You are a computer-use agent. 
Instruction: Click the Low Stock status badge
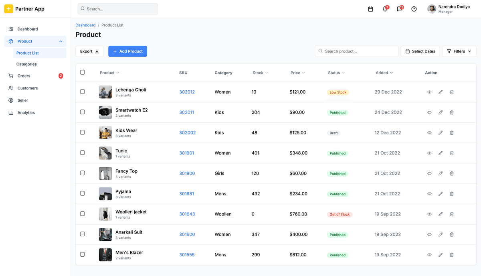point(338,92)
